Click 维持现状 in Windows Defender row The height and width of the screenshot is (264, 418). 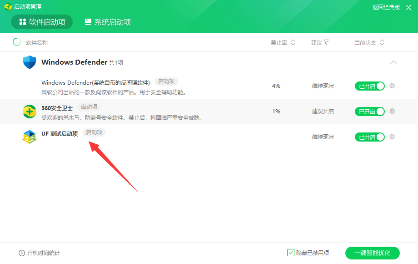coord(323,86)
